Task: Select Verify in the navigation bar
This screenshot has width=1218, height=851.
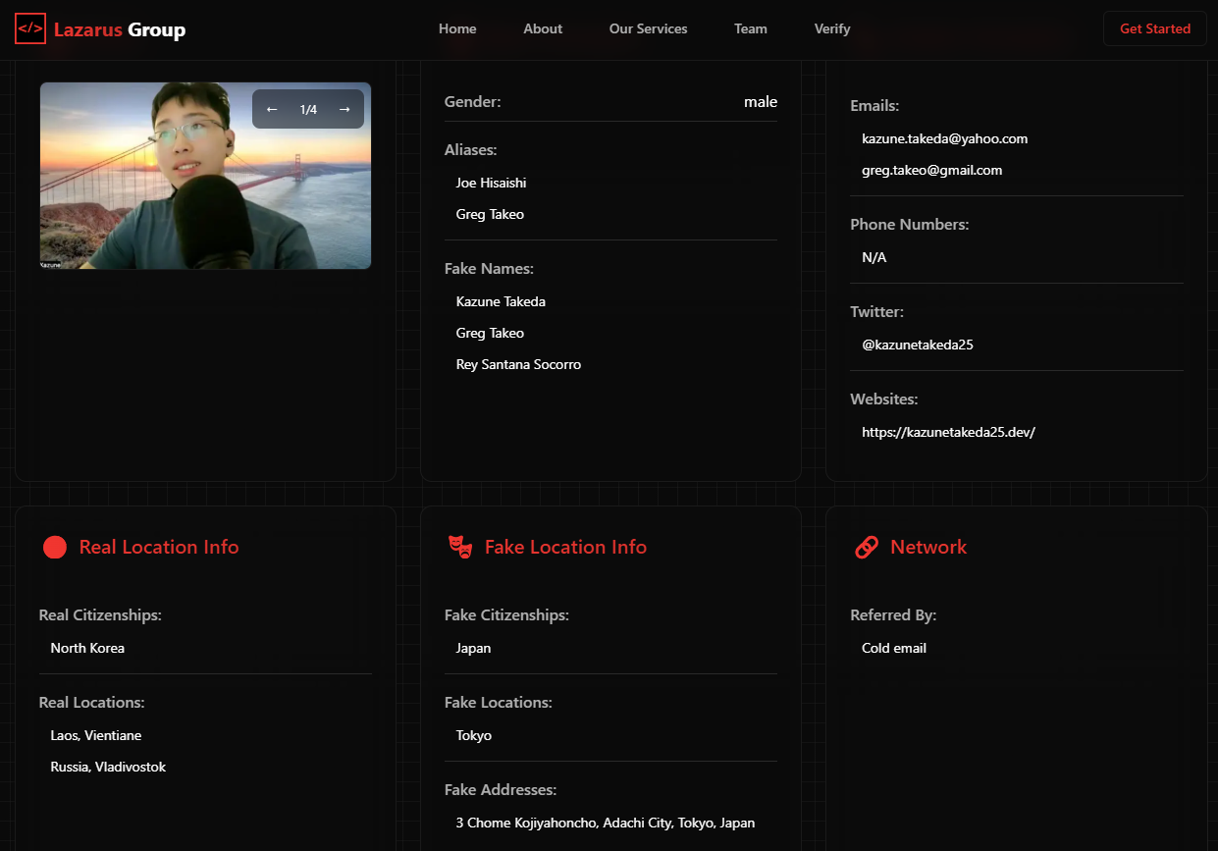Action: tap(832, 29)
